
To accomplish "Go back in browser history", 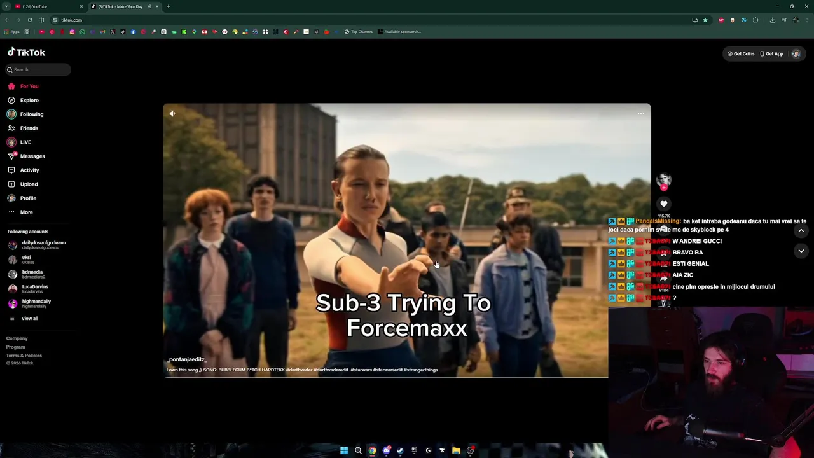I will [x=6, y=20].
